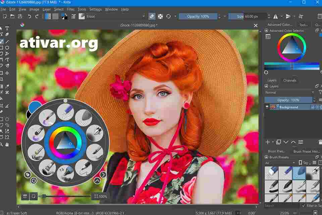Toggle Eraser mode in the top toolbar
Image resolution: width=322 pixels, height=215 pixels.
click(x=152, y=16)
